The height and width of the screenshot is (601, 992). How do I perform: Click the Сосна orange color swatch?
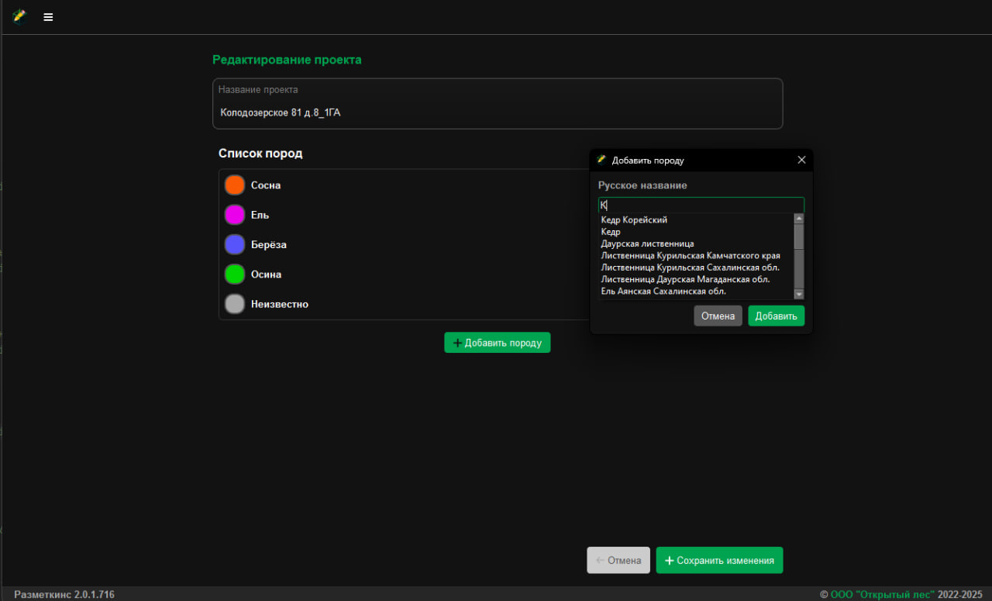(x=235, y=185)
